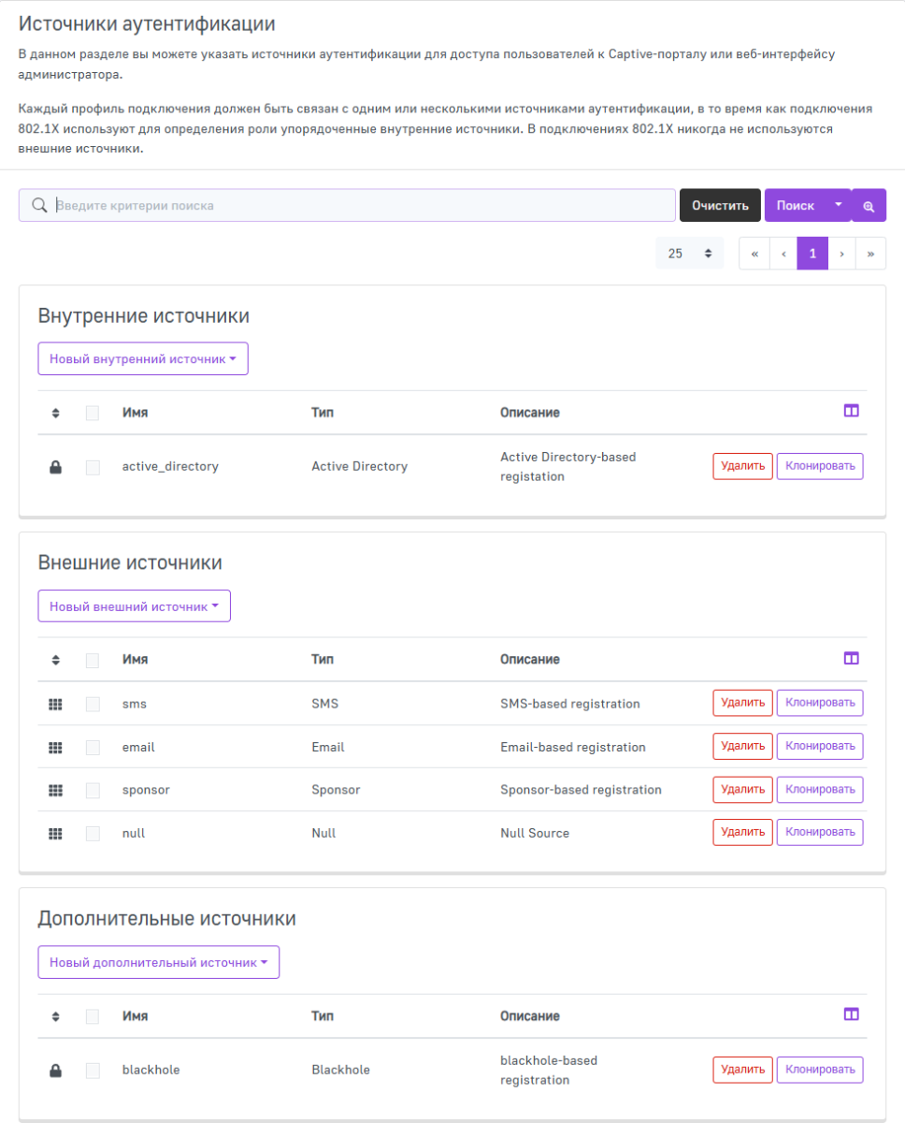
Task: Jump to last page with double arrow
Action: pos(870,253)
